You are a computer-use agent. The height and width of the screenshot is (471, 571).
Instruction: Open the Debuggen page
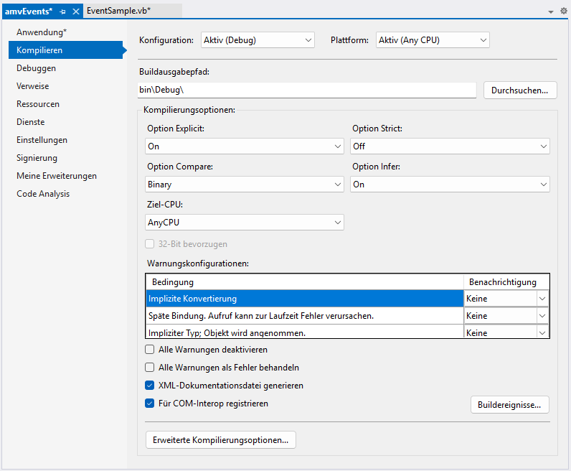[36, 68]
